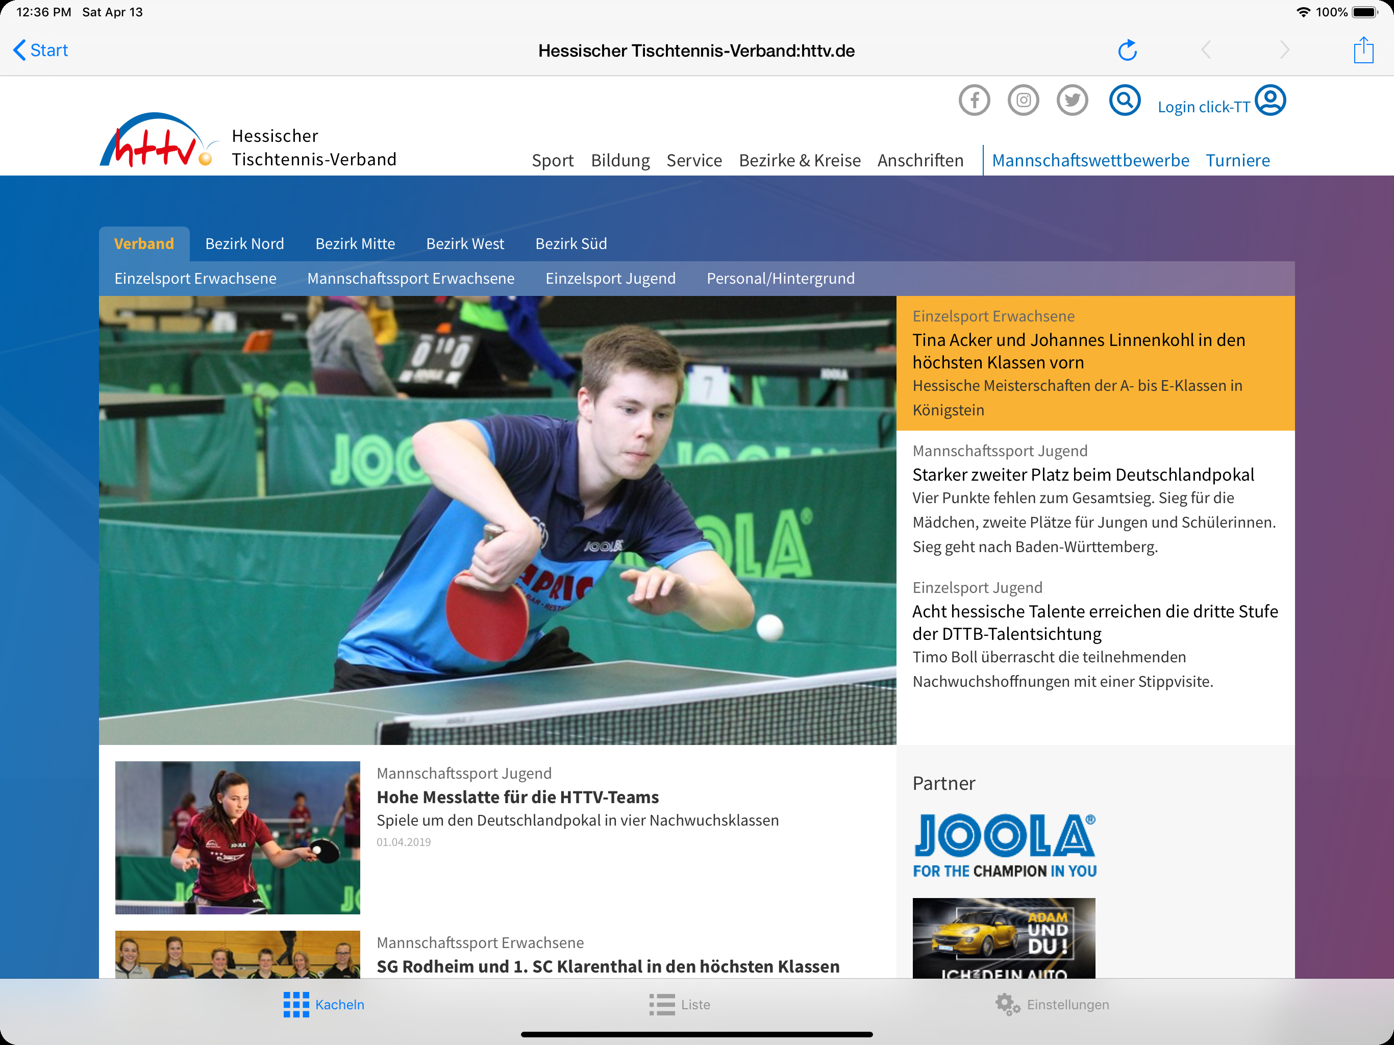Image resolution: width=1394 pixels, height=1045 pixels.
Task: Tap the Start back button
Action: point(40,51)
